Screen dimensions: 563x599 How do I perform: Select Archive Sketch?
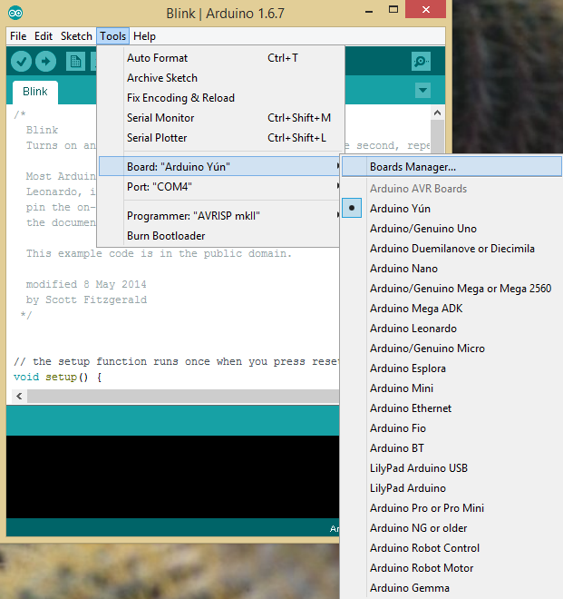(x=219, y=78)
